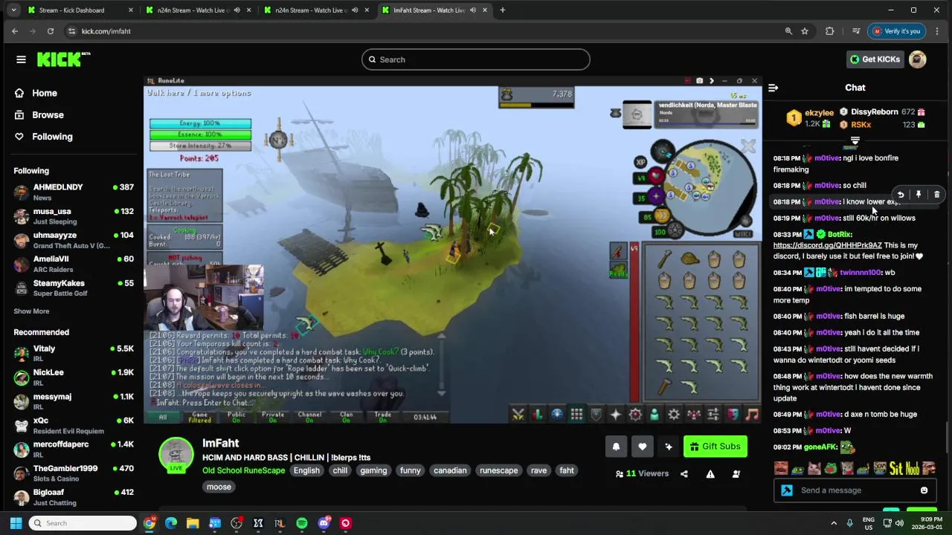Click the Gift Subs button

(x=715, y=447)
